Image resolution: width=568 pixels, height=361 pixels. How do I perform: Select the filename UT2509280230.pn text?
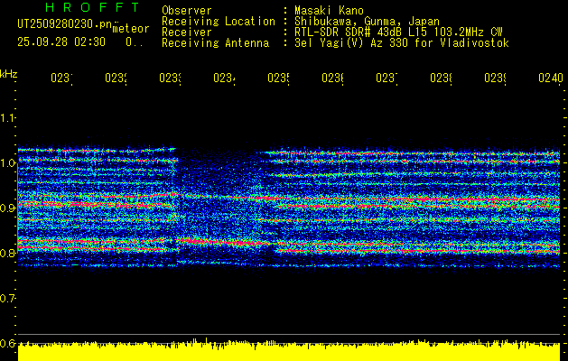tap(65, 23)
